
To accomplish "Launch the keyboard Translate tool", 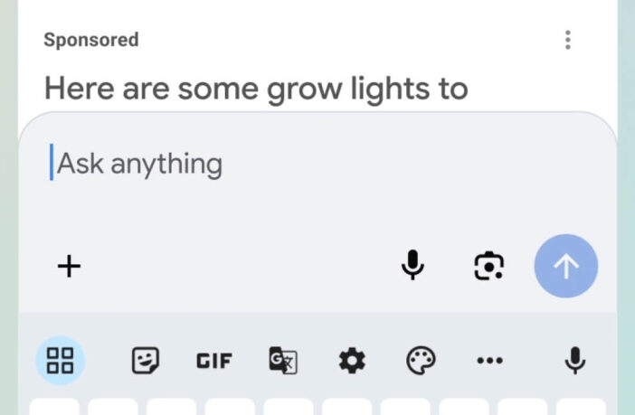I will point(283,361).
